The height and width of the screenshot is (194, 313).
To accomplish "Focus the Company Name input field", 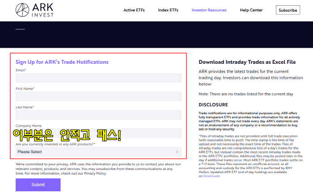I will [x=98, y=133].
